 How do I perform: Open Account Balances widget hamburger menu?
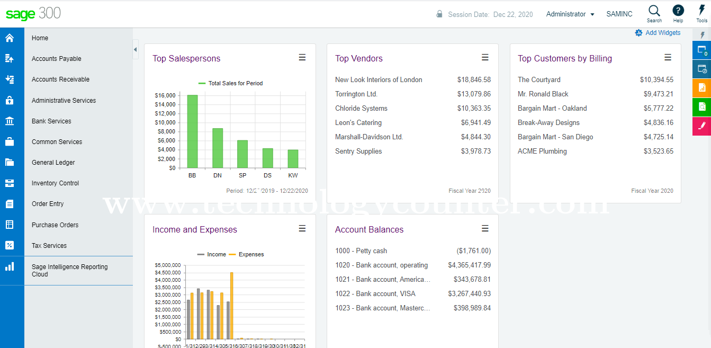pyautogui.click(x=485, y=228)
